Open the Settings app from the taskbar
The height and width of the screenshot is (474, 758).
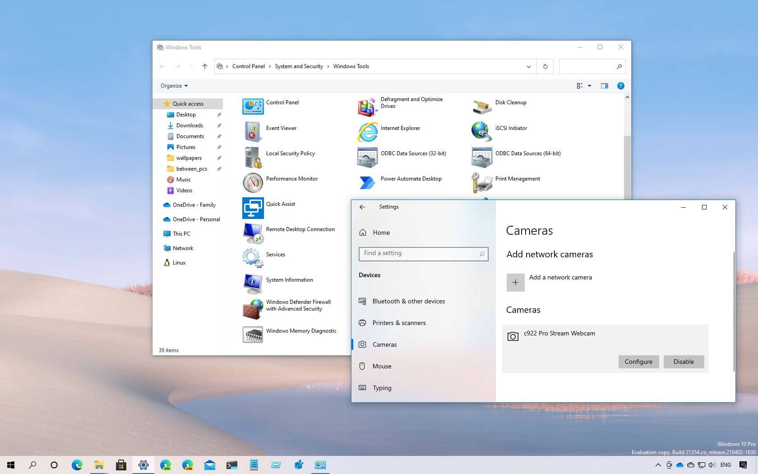pos(143,465)
